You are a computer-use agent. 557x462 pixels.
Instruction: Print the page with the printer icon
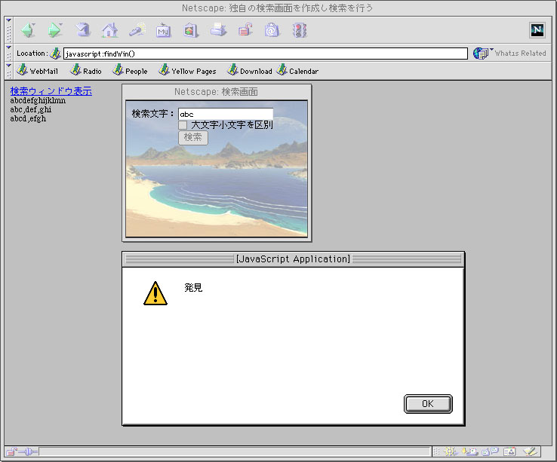click(x=218, y=30)
